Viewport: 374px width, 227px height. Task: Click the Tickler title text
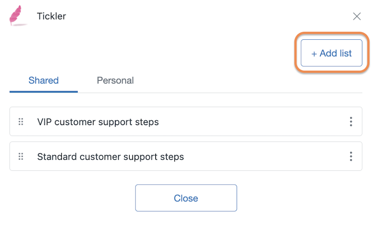51,16
